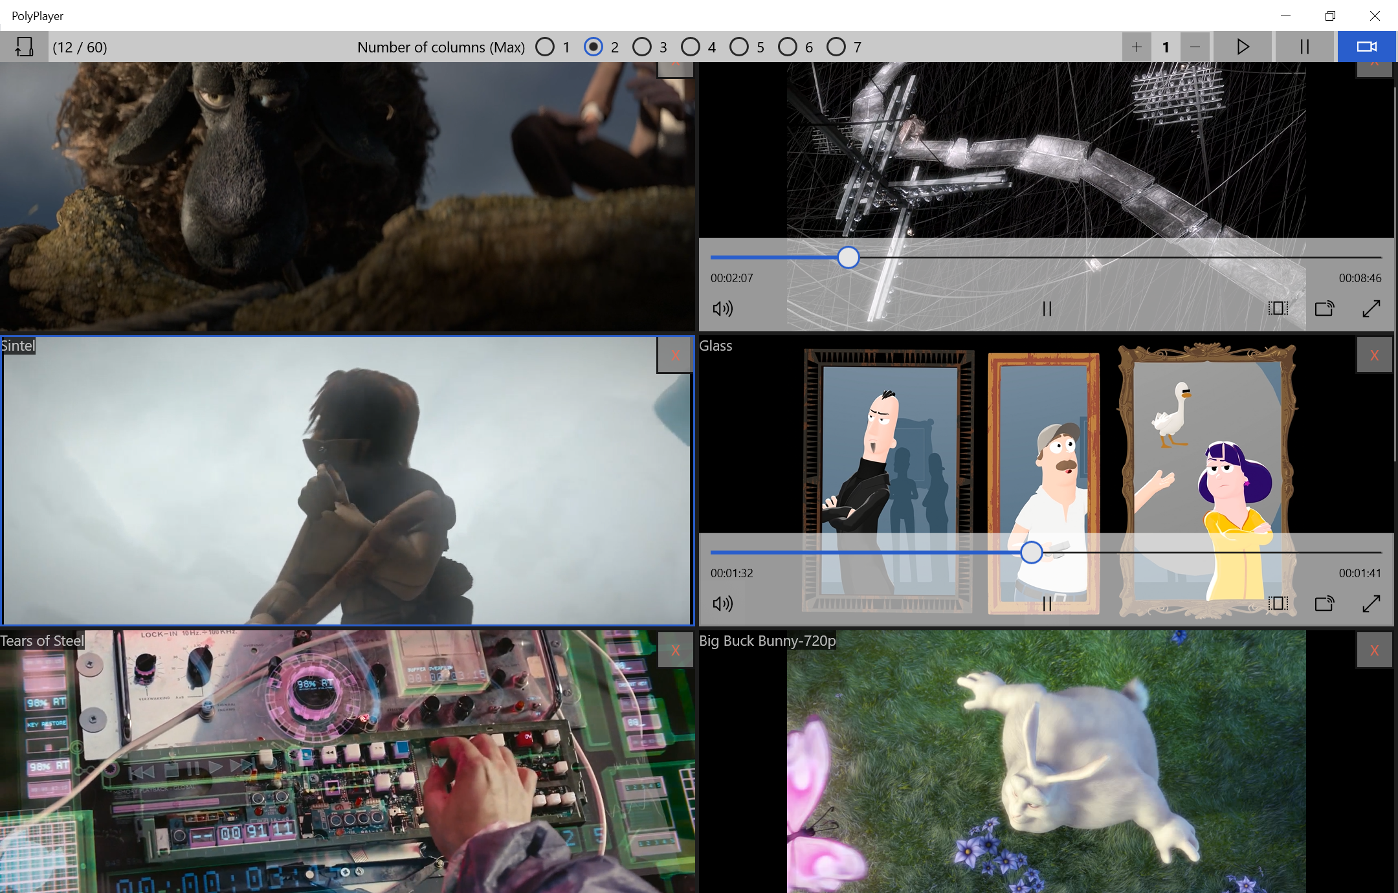Click the seek slider handle at 00:02:07
The height and width of the screenshot is (893, 1398).
[x=848, y=258]
